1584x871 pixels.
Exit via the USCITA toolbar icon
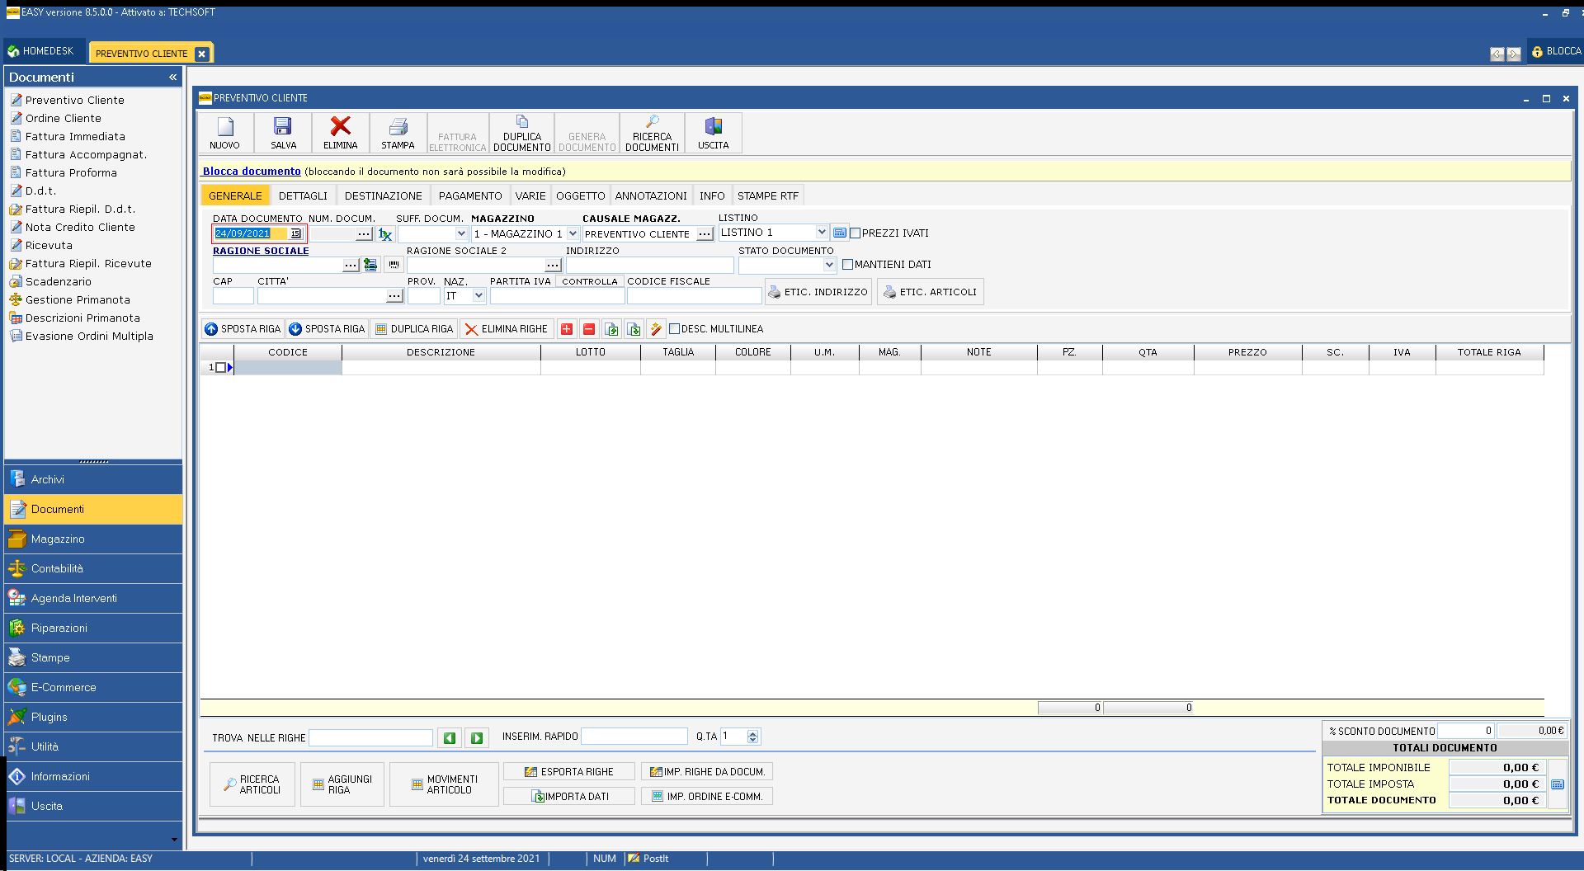(714, 133)
